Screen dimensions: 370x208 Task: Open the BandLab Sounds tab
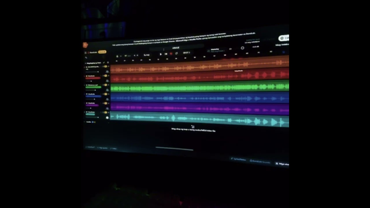[260, 161]
